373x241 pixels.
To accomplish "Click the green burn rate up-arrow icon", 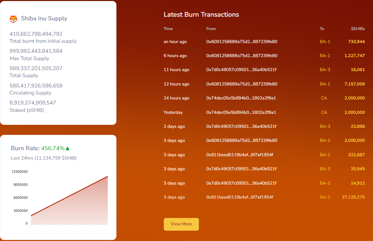I will [67, 148].
